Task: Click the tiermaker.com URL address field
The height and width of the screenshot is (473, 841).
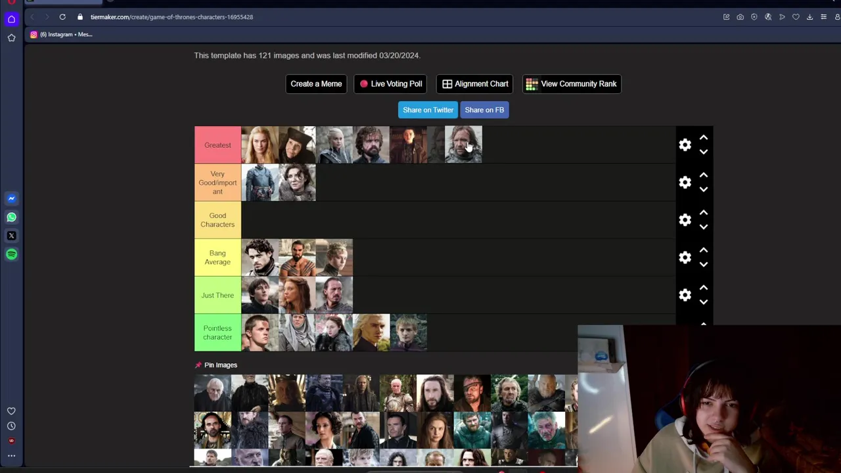Action: click(171, 17)
